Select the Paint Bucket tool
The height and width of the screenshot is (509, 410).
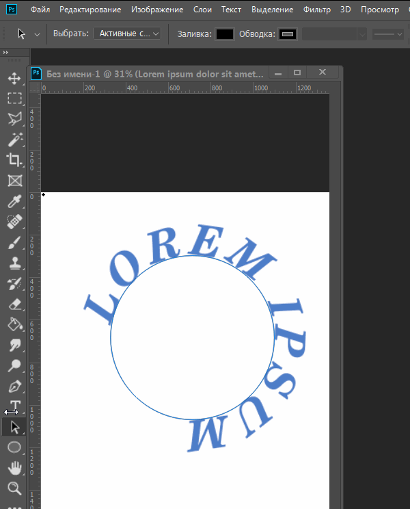pos(14,324)
